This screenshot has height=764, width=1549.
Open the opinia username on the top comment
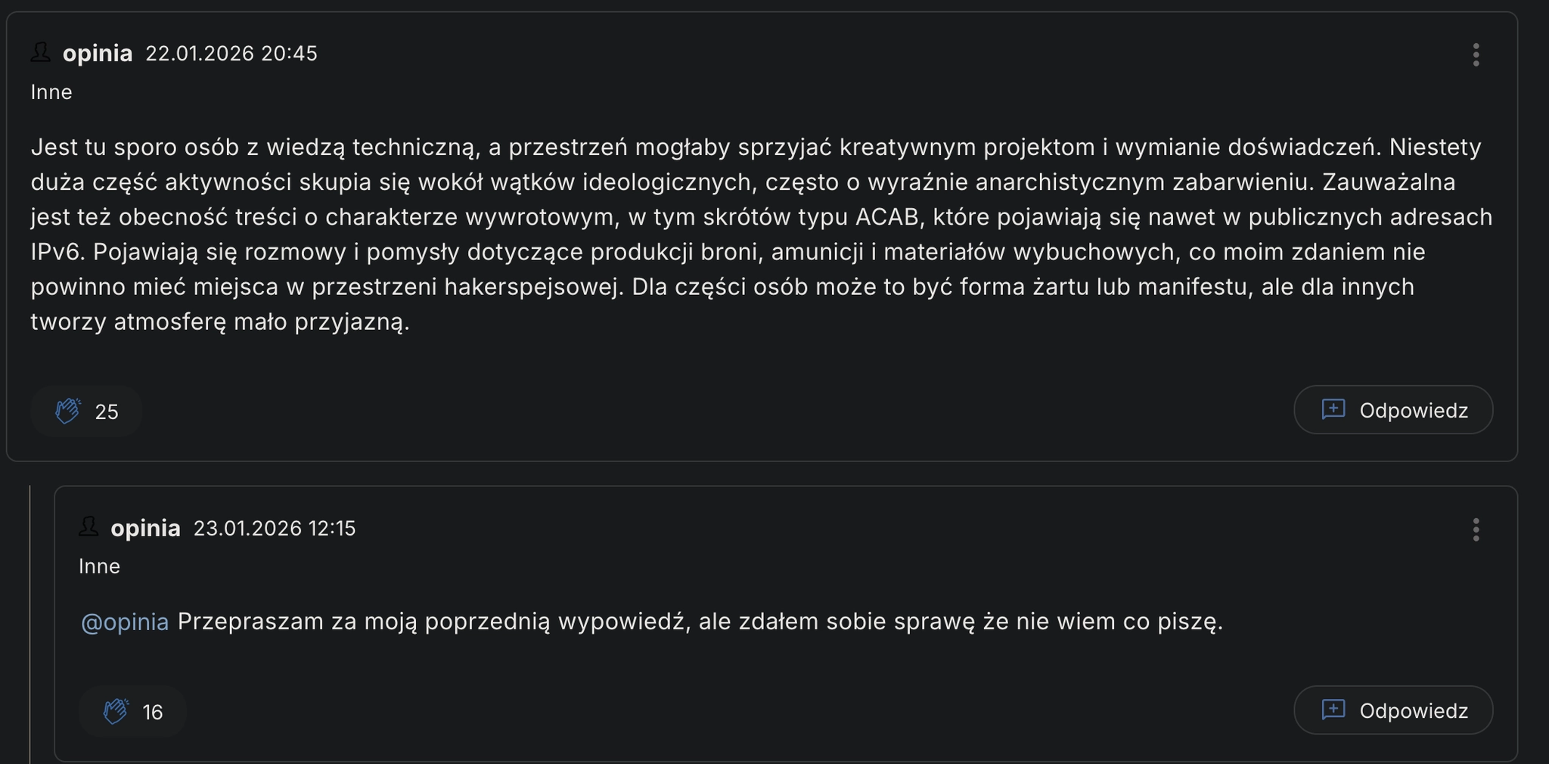pyautogui.click(x=98, y=54)
